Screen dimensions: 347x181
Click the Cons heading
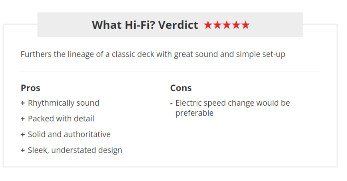[x=181, y=88]
